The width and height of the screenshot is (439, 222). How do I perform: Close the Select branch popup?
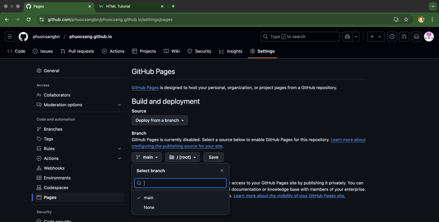222,171
